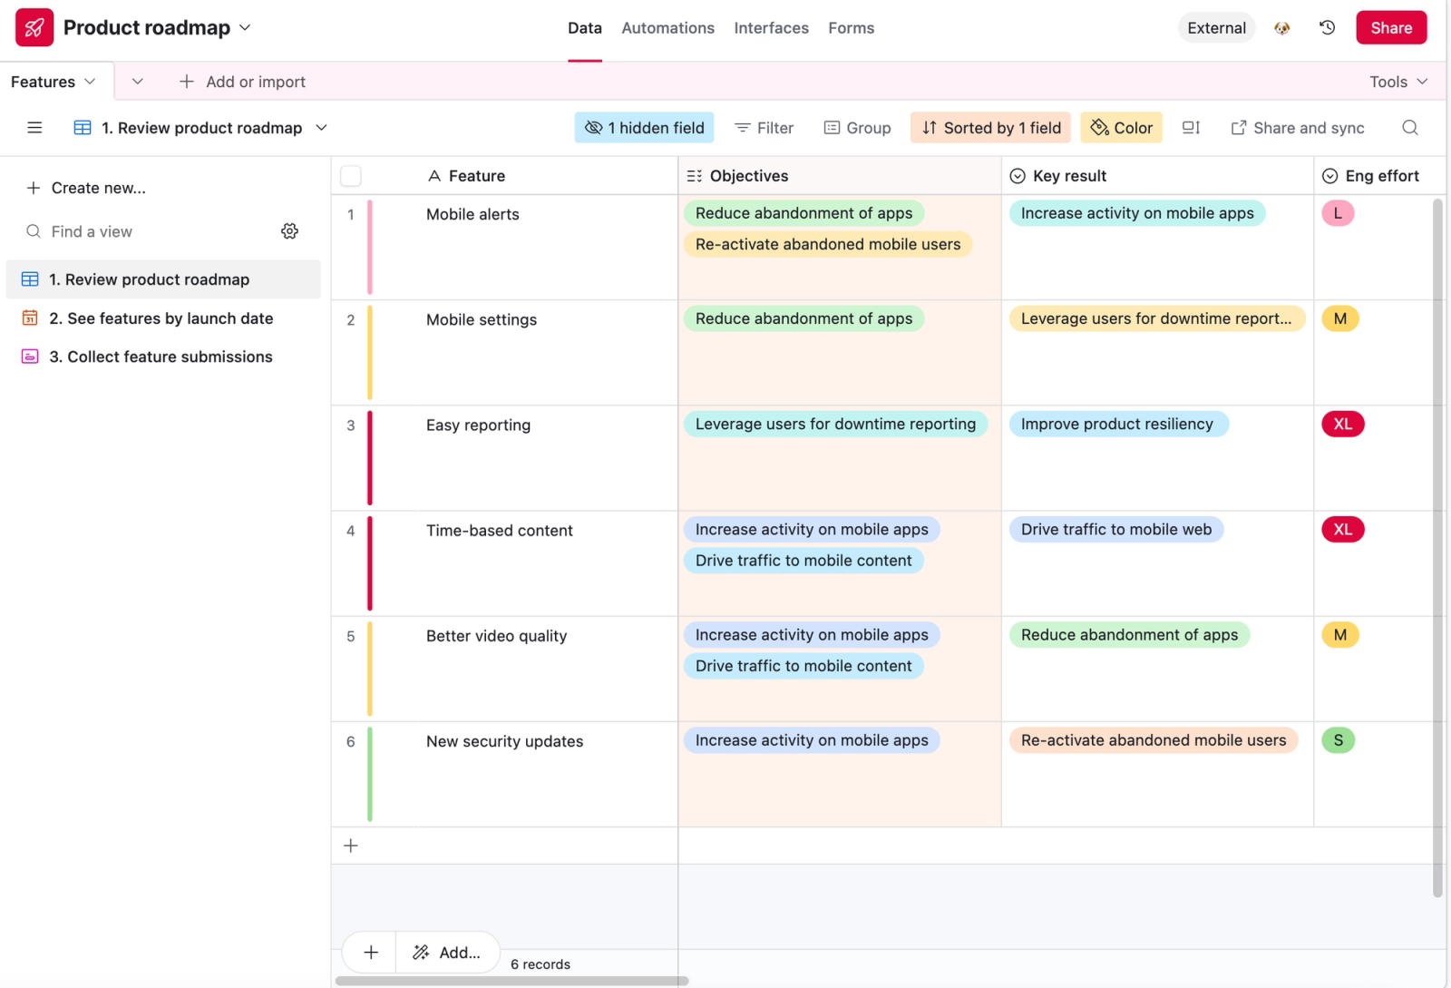Switch to the Data tab
The width and height of the screenshot is (1451, 988).
585,28
